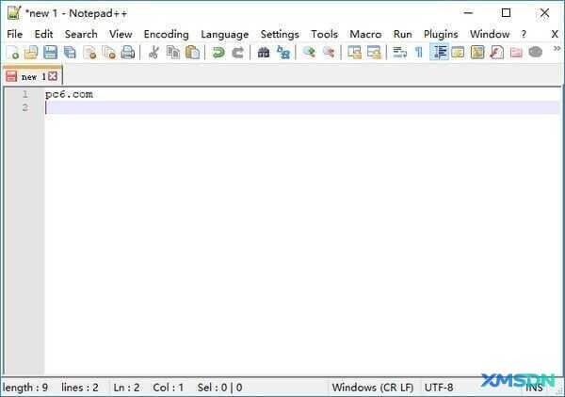Click line number 2 in the margin
Screen dimensions: 565x397
(x=25, y=107)
